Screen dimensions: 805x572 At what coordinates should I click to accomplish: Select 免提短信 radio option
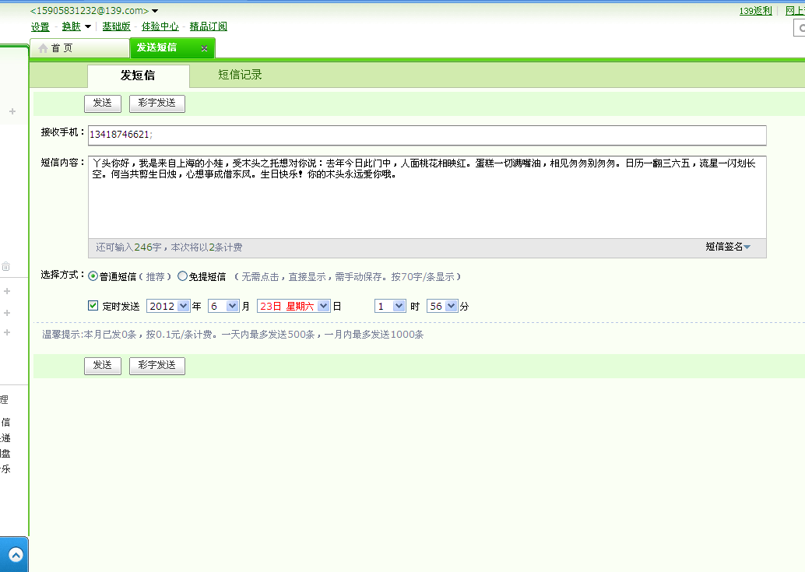point(182,276)
